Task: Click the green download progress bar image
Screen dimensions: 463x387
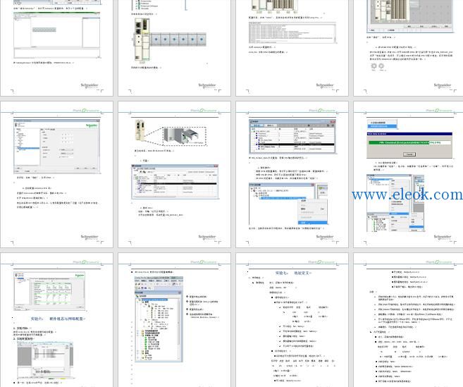Action: (x=409, y=145)
